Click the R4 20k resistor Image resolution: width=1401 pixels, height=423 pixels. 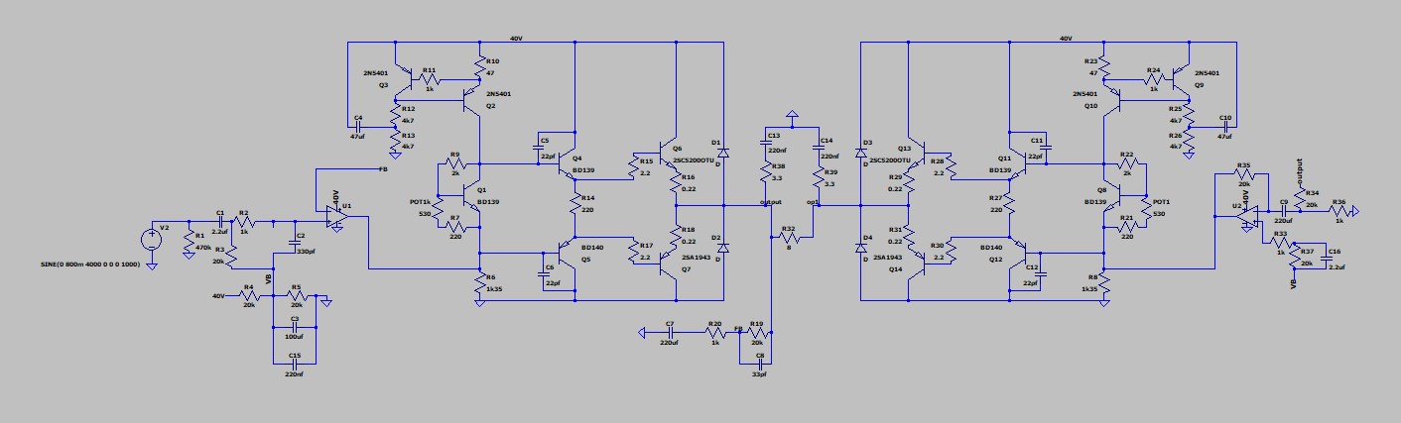249,295
